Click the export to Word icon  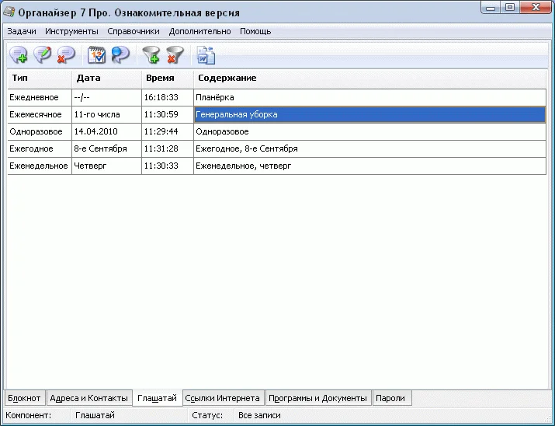coord(205,54)
